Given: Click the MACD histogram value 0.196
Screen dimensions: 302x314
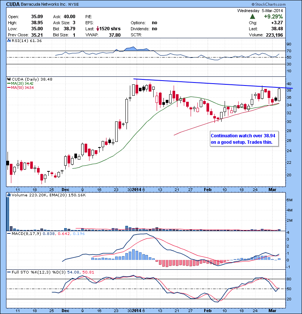Looking at the screenshot, I should click(79, 234).
